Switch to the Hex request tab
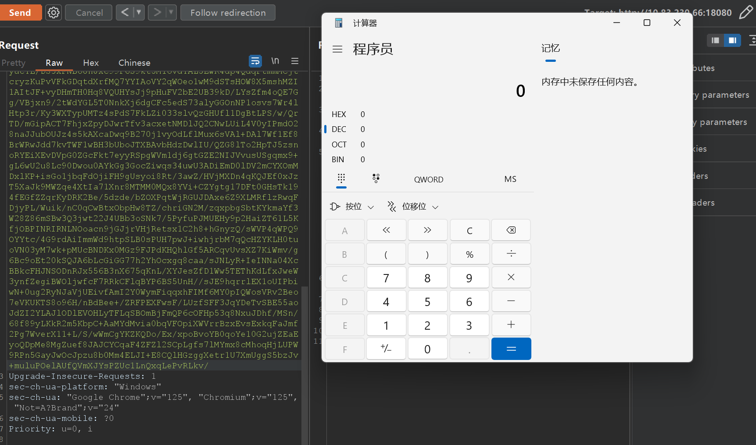Screen dimensions: 756x445 coord(91,63)
